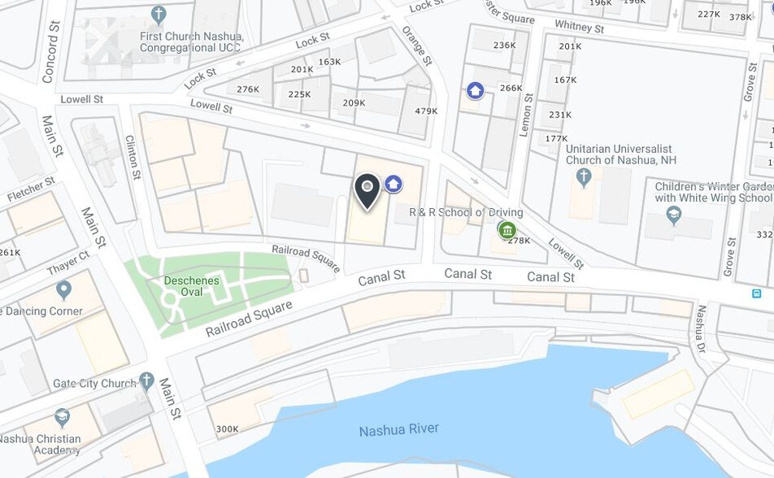Screen dimensions: 774x478
Task: Click the Unitarian Universalist Church cross icon
Action: 584,177
